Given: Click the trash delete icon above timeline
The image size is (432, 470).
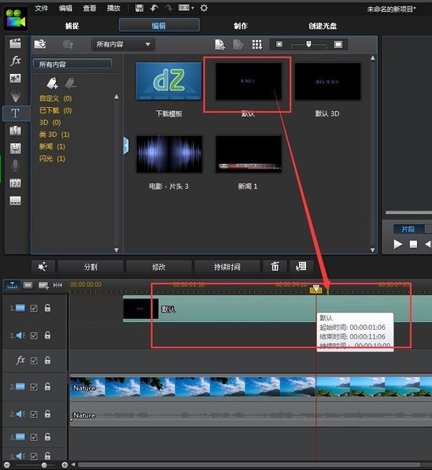Looking at the screenshot, I should (x=275, y=266).
